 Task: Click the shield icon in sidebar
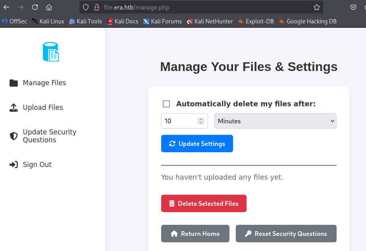(14, 136)
